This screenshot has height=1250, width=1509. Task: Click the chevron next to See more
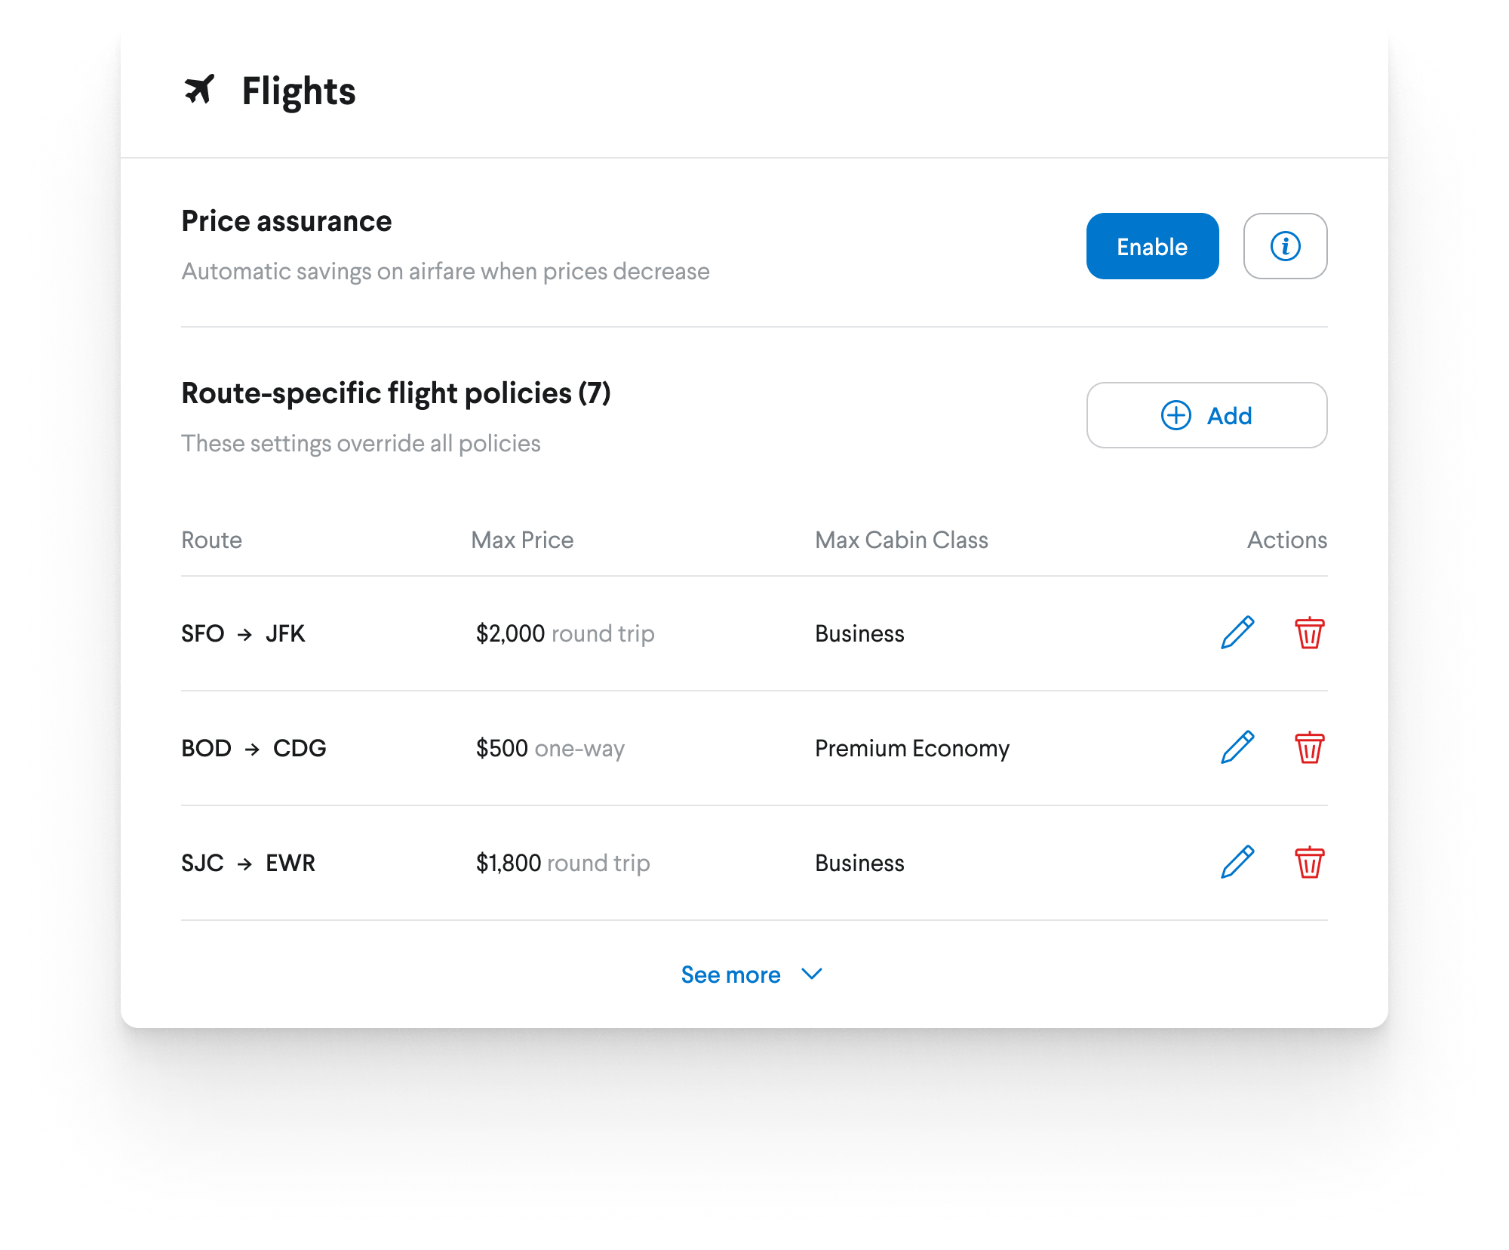click(x=812, y=974)
